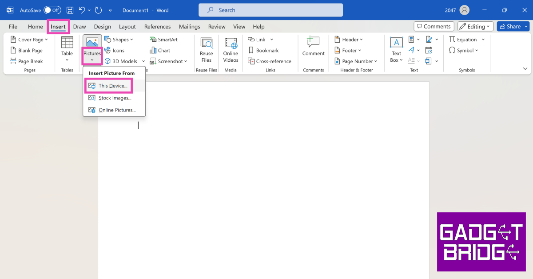533x279 pixels.
Task: Click in the Search box
Action: pyautogui.click(x=270, y=10)
